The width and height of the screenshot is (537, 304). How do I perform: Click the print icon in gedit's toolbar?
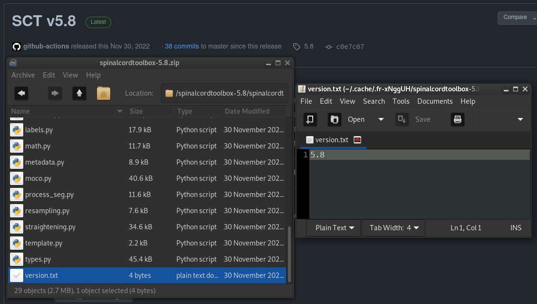[x=457, y=119]
